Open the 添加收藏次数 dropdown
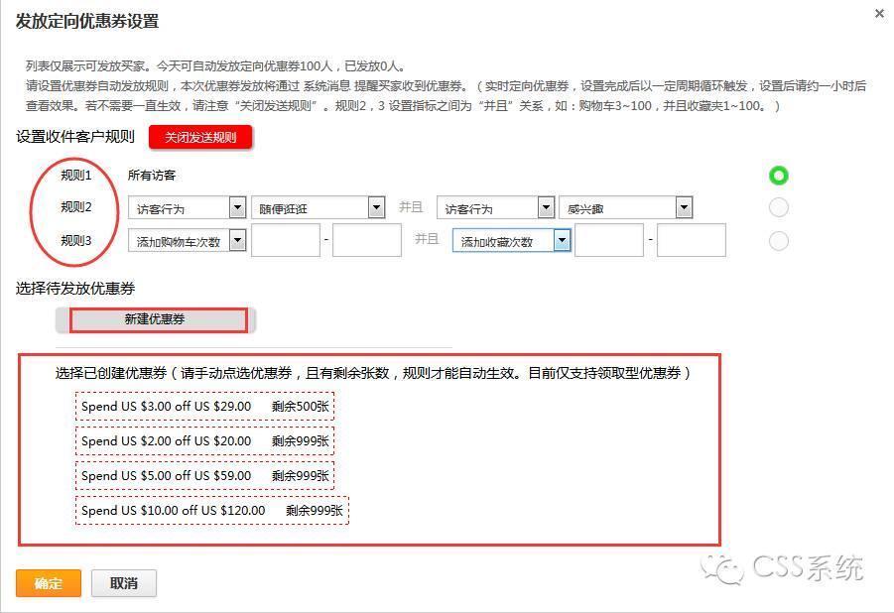The height and width of the screenshot is (613, 894). pyautogui.click(x=511, y=241)
